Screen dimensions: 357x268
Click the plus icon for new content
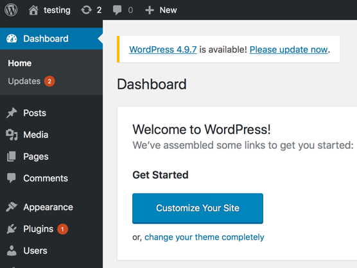pos(150,10)
